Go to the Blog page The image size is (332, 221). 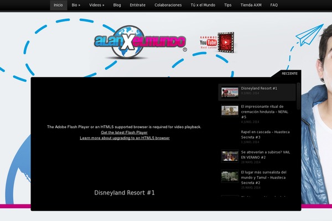[x=117, y=5]
